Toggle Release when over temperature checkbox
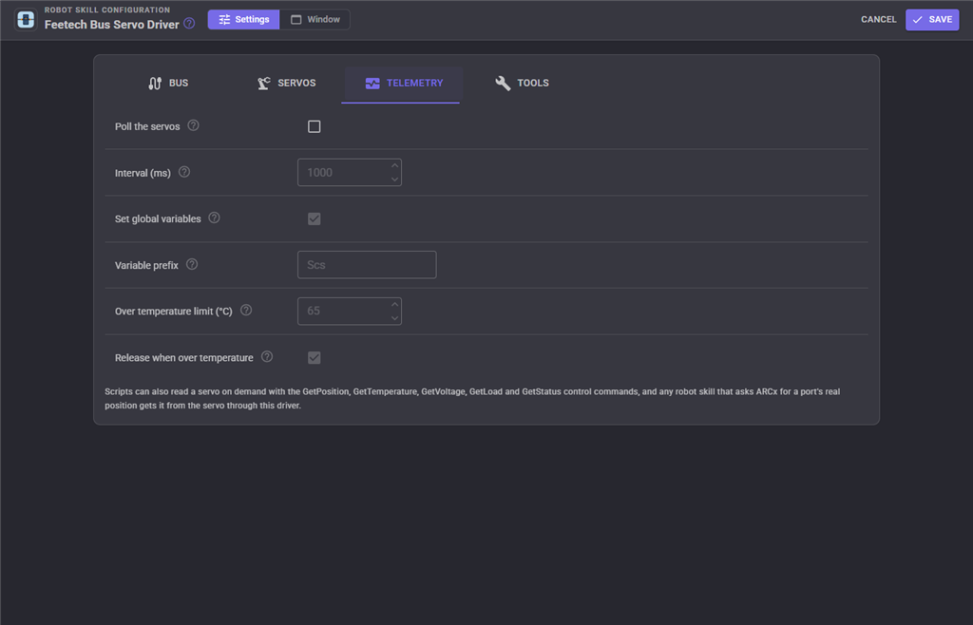This screenshot has width=973, height=625. (314, 358)
